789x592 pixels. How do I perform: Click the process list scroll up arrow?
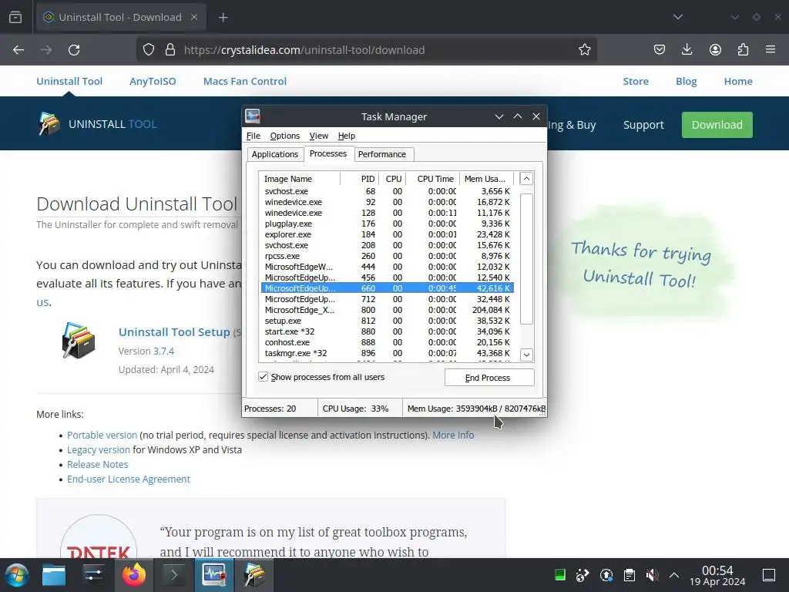tap(526, 179)
